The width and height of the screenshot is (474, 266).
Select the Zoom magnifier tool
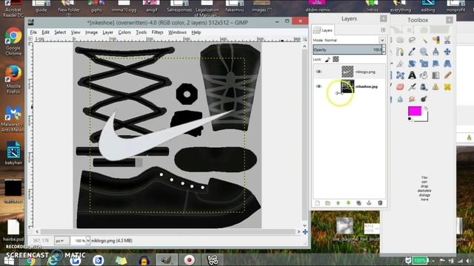tap(424, 52)
